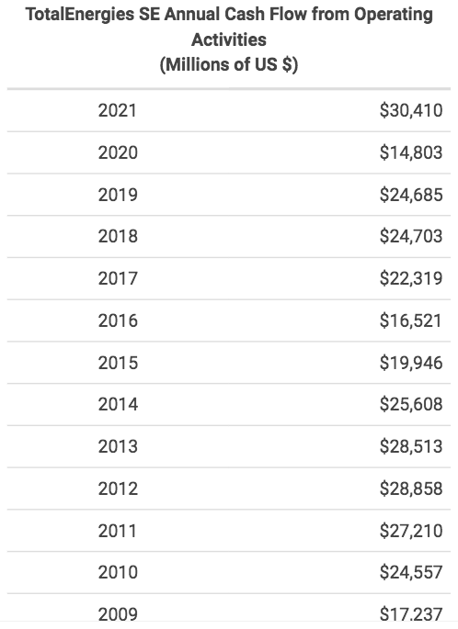Click the $30,410 value
The image size is (458, 629).
click(x=411, y=111)
